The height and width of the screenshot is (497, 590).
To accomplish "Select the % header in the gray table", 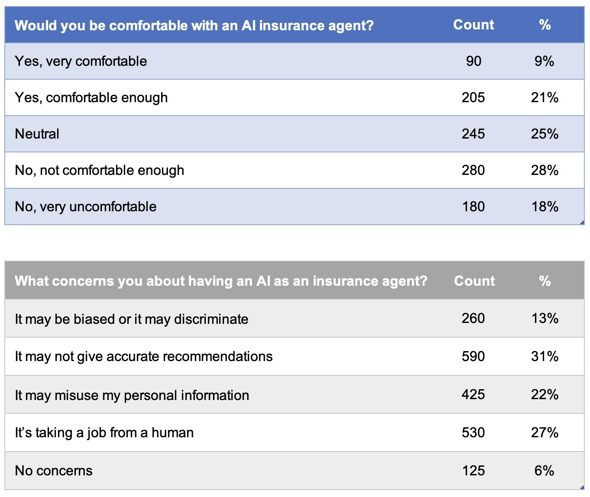I will point(545,281).
